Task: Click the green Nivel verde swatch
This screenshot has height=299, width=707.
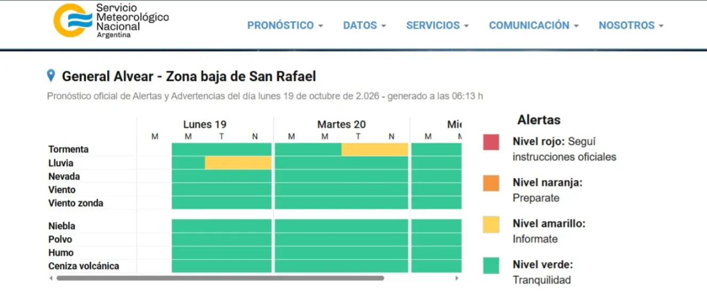Action: (x=491, y=265)
